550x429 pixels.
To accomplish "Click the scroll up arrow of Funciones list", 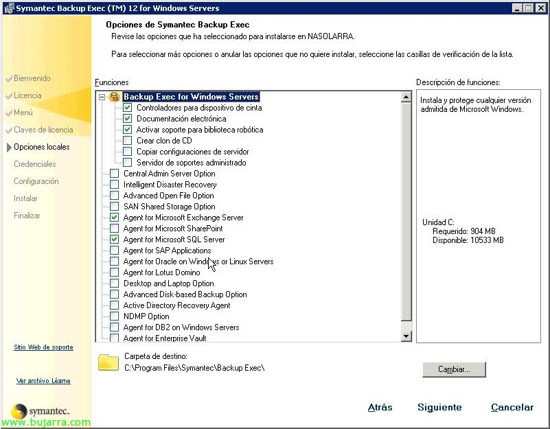I will pos(406,97).
